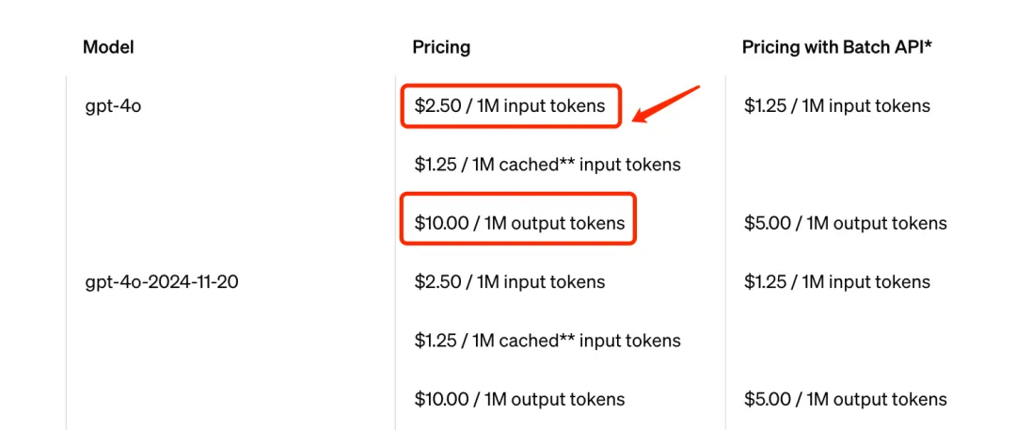The height and width of the screenshot is (430, 1016).
Task: Click the gpt-4o-2024-11-20 model name
Action: (162, 281)
